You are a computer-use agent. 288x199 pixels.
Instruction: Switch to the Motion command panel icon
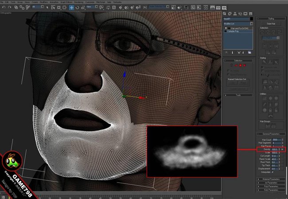pyautogui.click(x=240, y=14)
